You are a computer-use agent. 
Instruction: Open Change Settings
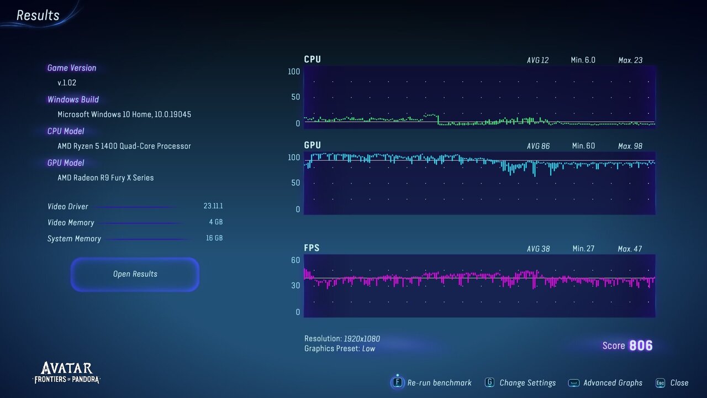pyautogui.click(x=527, y=383)
